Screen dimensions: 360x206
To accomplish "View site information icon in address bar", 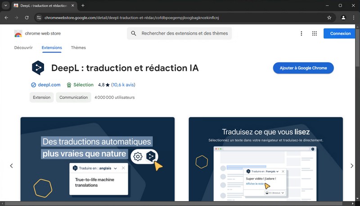I will pos(39,18).
